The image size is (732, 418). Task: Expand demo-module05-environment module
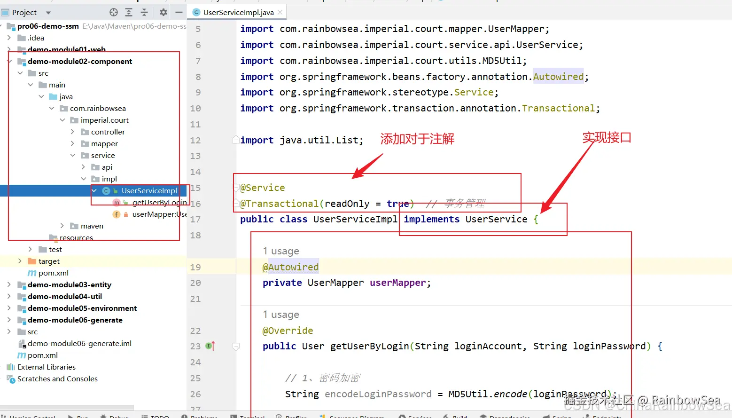coord(9,308)
